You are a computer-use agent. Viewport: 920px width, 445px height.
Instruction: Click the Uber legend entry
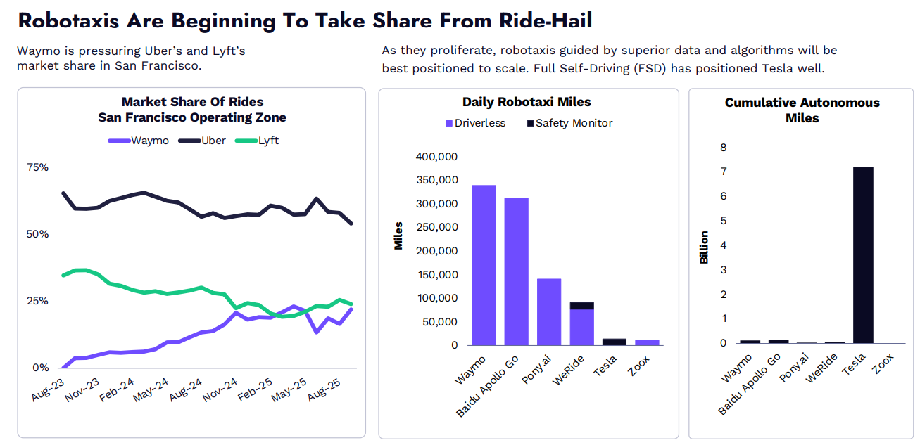202,141
